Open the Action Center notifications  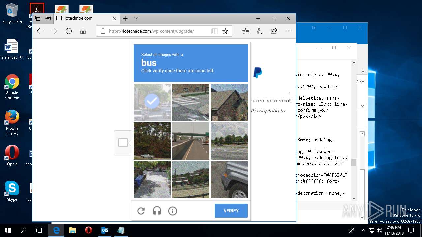pyautogui.click(x=411, y=230)
